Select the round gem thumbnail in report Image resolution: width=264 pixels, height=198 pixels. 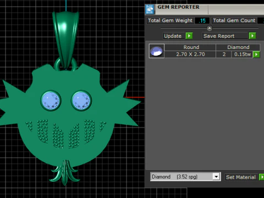click(156, 51)
